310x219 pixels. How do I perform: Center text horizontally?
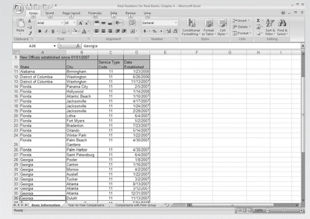(103, 31)
